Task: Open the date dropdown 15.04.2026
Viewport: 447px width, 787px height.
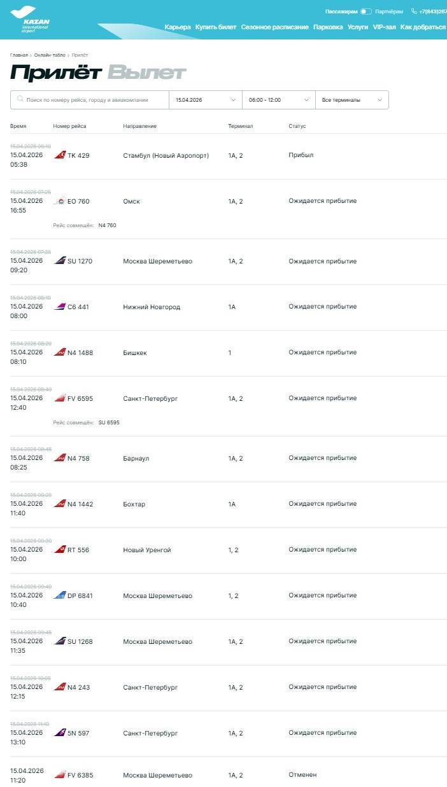Action: tap(205, 100)
